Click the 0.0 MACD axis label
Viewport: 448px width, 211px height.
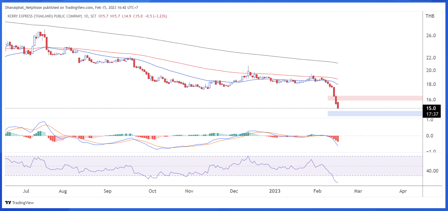tap(430, 136)
